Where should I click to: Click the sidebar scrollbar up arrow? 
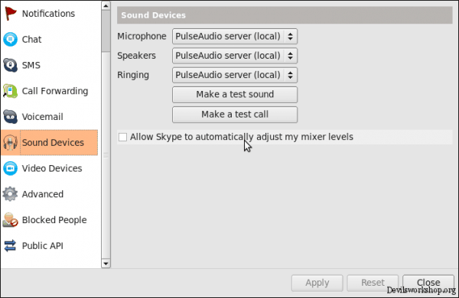[106, 5]
